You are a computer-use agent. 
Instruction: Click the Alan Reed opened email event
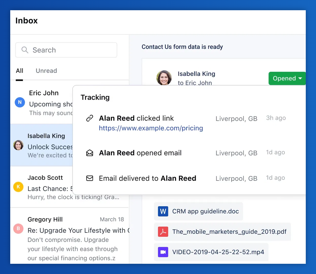[x=140, y=153]
